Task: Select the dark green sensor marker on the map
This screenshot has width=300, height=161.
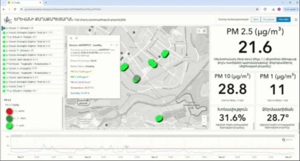Action: click(136, 79)
